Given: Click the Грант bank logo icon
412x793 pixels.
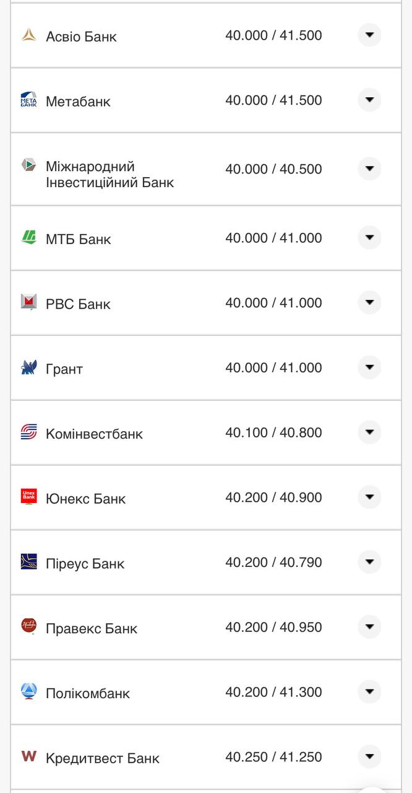Looking at the screenshot, I should click(x=29, y=367).
